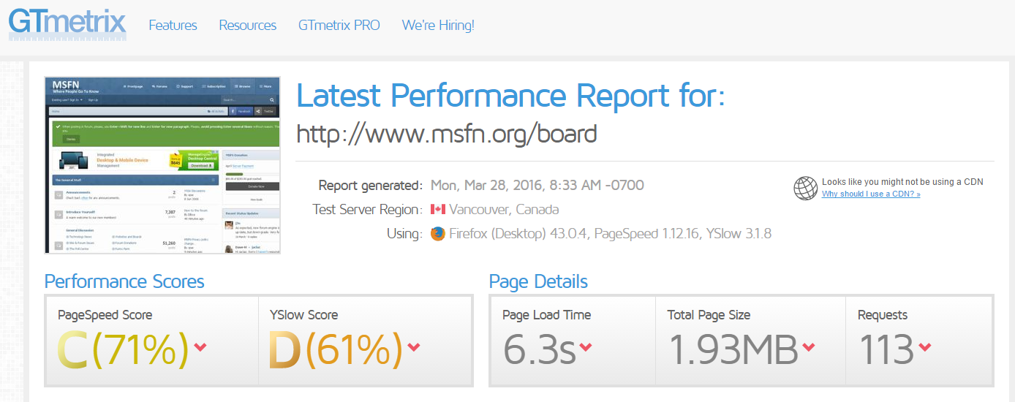1015x402 pixels.
Task: Click the 'YSlow Score' label
Action: [304, 315]
